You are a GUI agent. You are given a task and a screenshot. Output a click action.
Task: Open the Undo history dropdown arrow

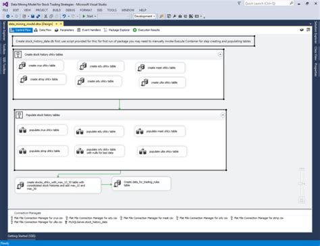click(x=68, y=16)
